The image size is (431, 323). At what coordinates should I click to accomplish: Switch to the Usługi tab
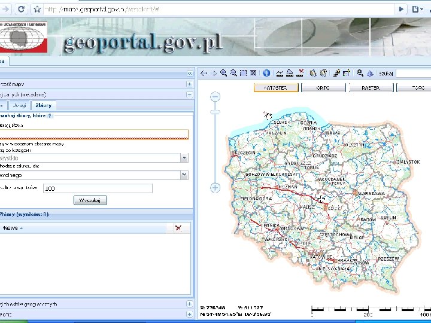click(19, 105)
